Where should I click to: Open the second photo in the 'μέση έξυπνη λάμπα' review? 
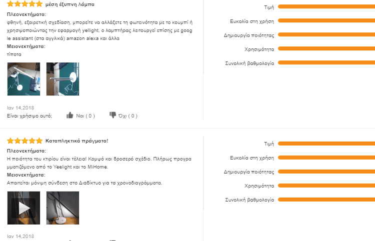click(62, 79)
